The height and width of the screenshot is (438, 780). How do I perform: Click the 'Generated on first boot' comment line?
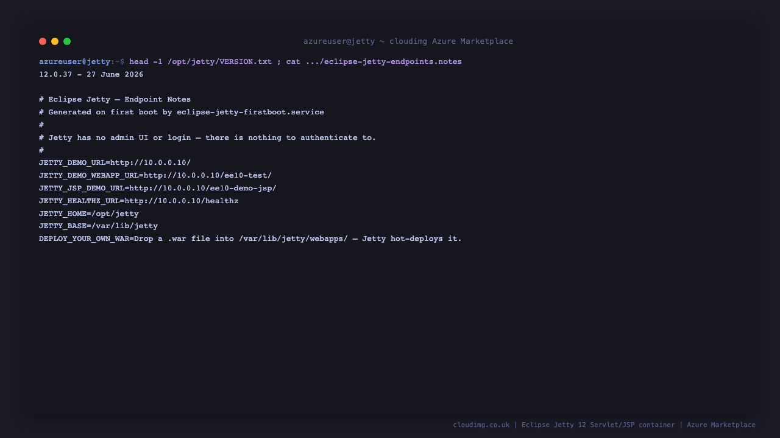[182, 113]
